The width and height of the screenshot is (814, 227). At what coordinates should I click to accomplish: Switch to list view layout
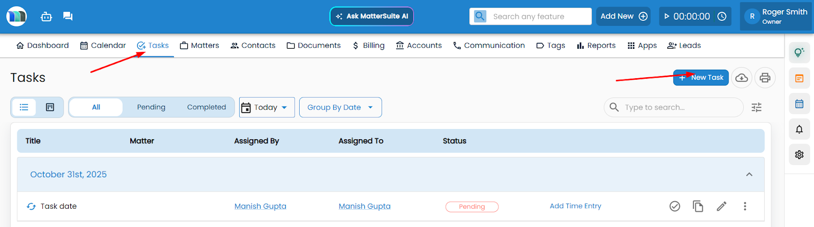point(24,107)
